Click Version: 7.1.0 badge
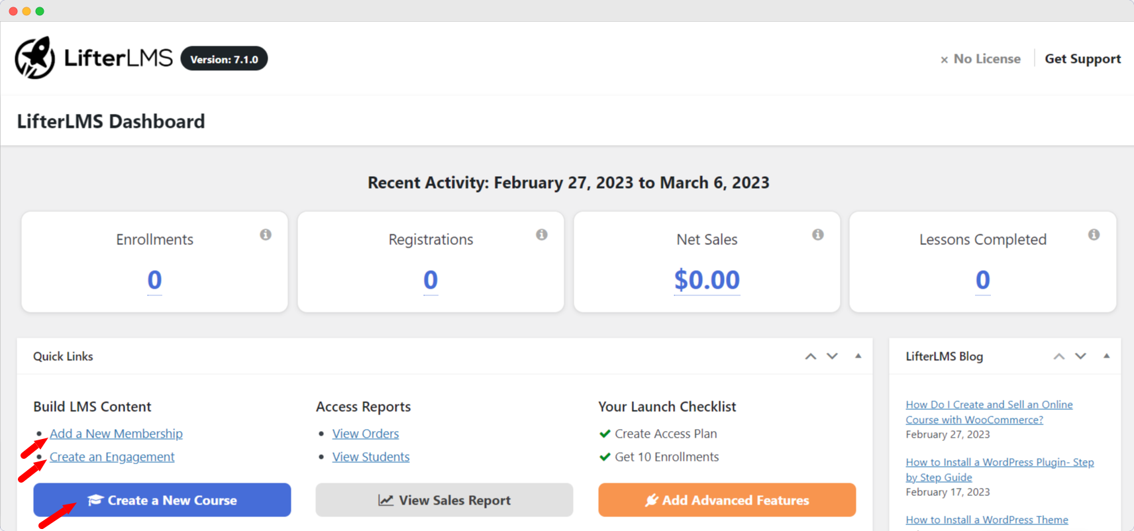 coord(224,59)
